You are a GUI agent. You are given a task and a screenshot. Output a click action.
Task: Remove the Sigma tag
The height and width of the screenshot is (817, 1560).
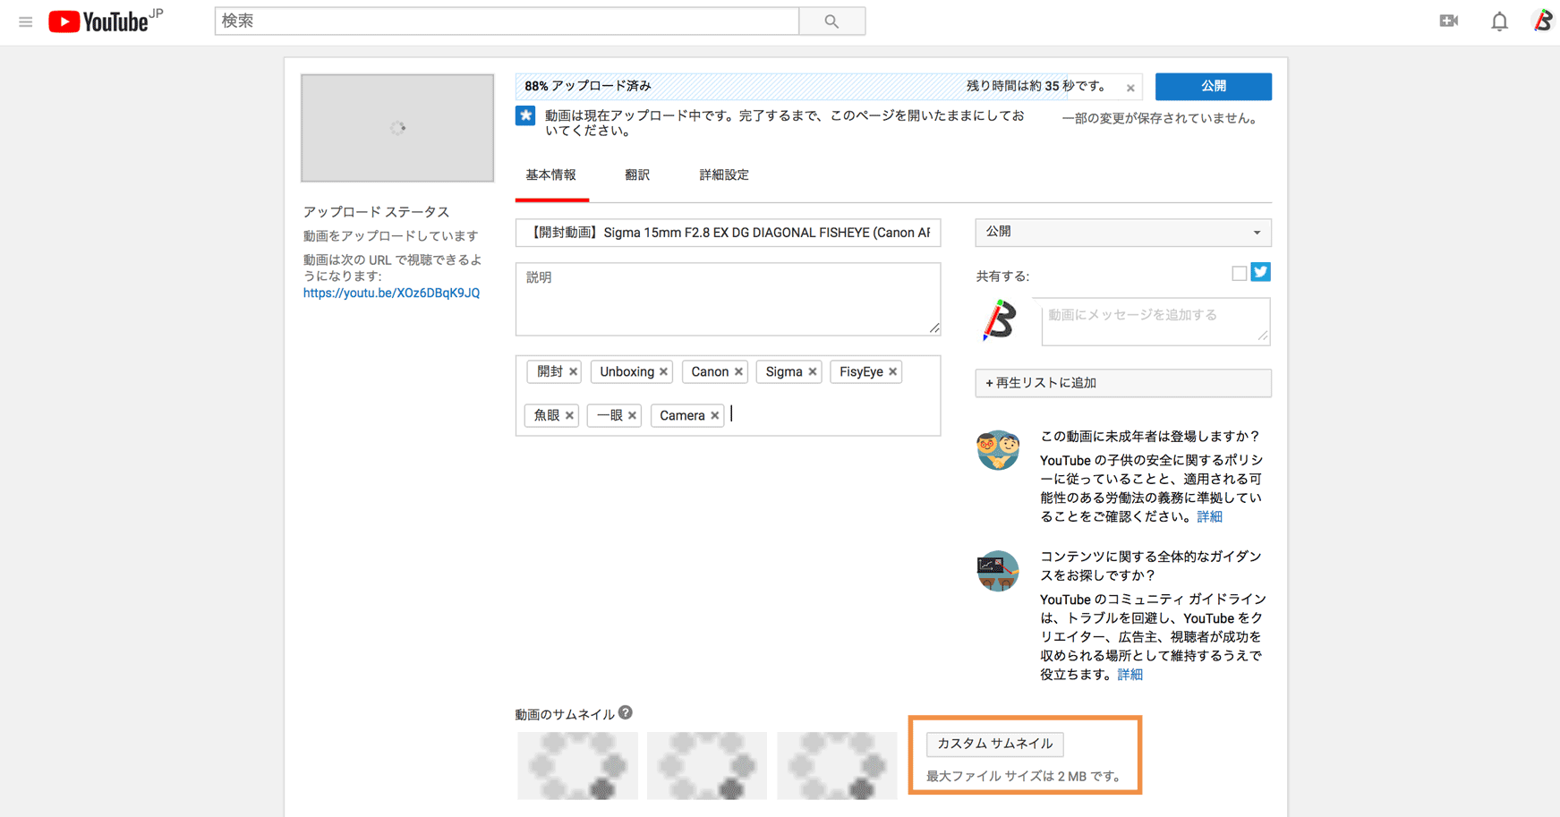(x=813, y=372)
